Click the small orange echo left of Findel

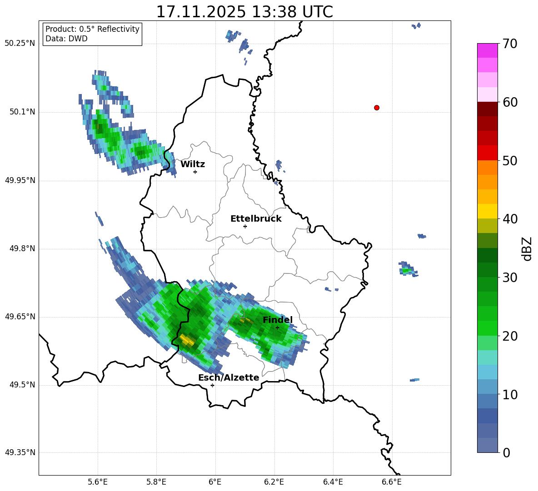pyautogui.click(x=246, y=321)
